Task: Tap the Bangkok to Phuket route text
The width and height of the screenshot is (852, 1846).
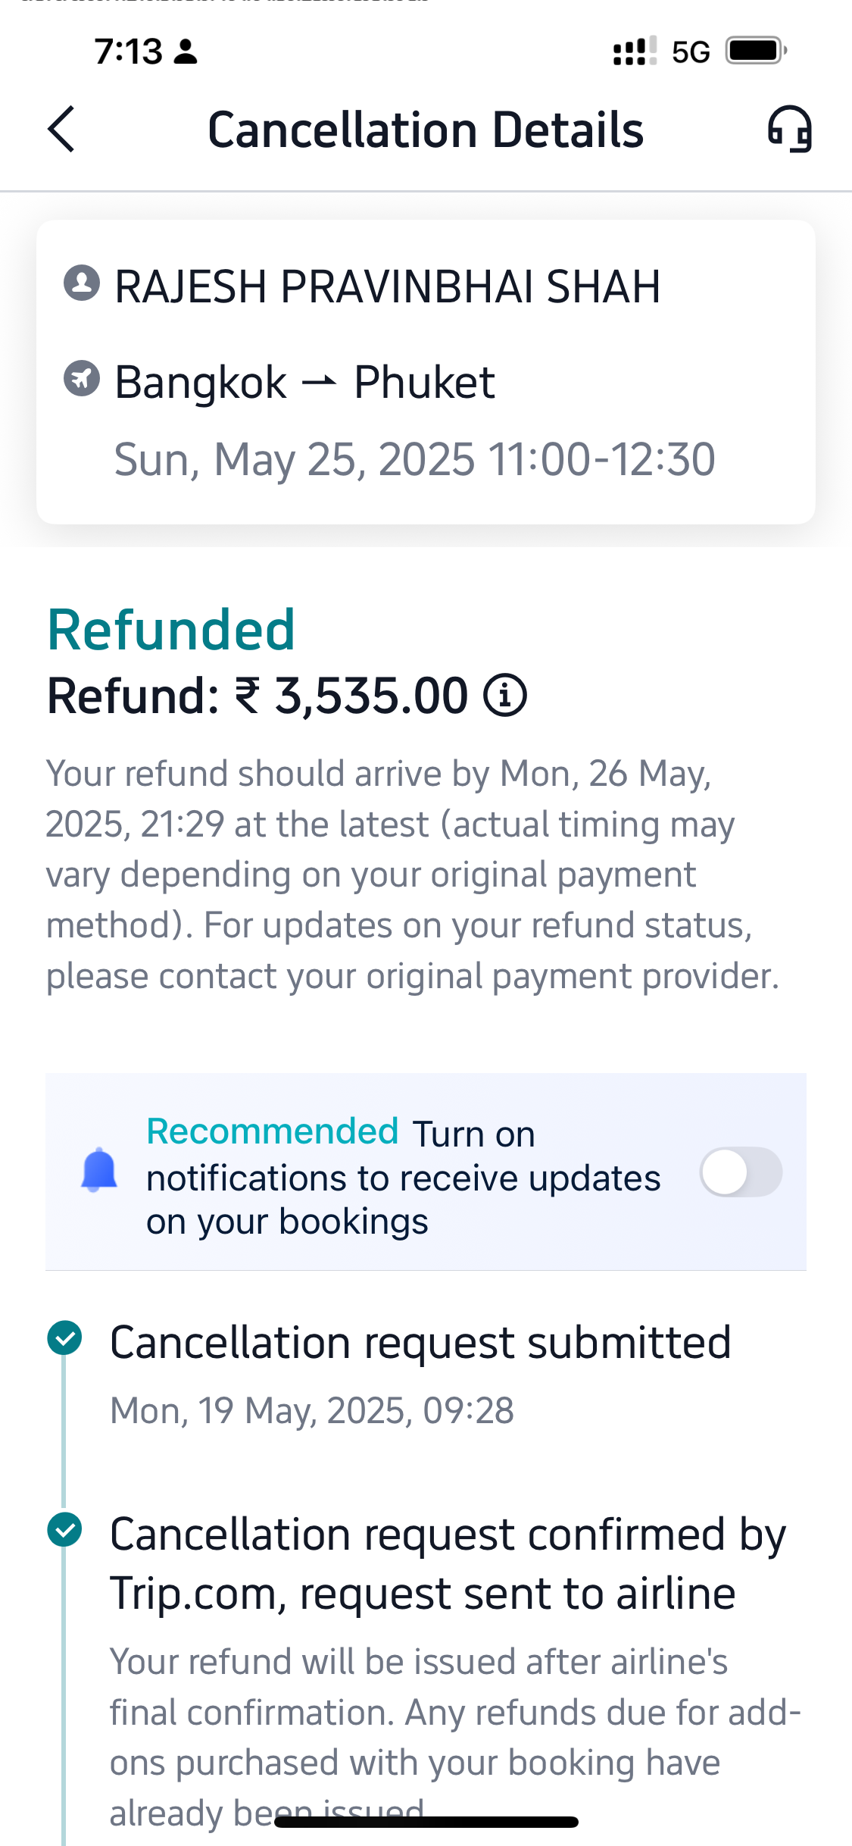Action: click(x=304, y=382)
